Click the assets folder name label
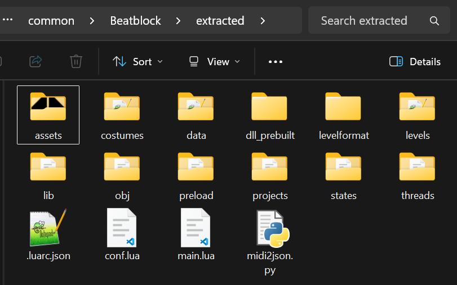This screenshot has height=285, width=457. coord(48,135)
